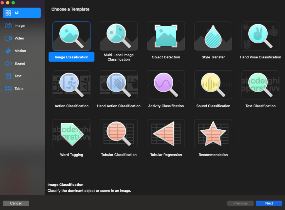Select the Activity Classification sine wave icon
285x210 pixels.
coord(166,85)
